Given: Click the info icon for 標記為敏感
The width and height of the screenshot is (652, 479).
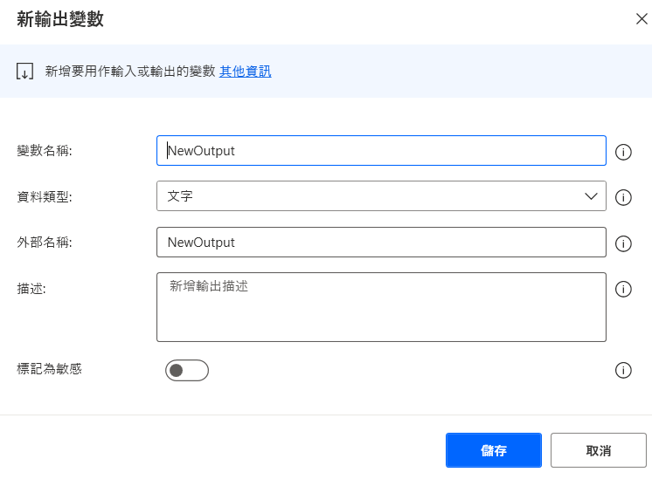Looking at the screenshot, I should click(x=623, y=370).
